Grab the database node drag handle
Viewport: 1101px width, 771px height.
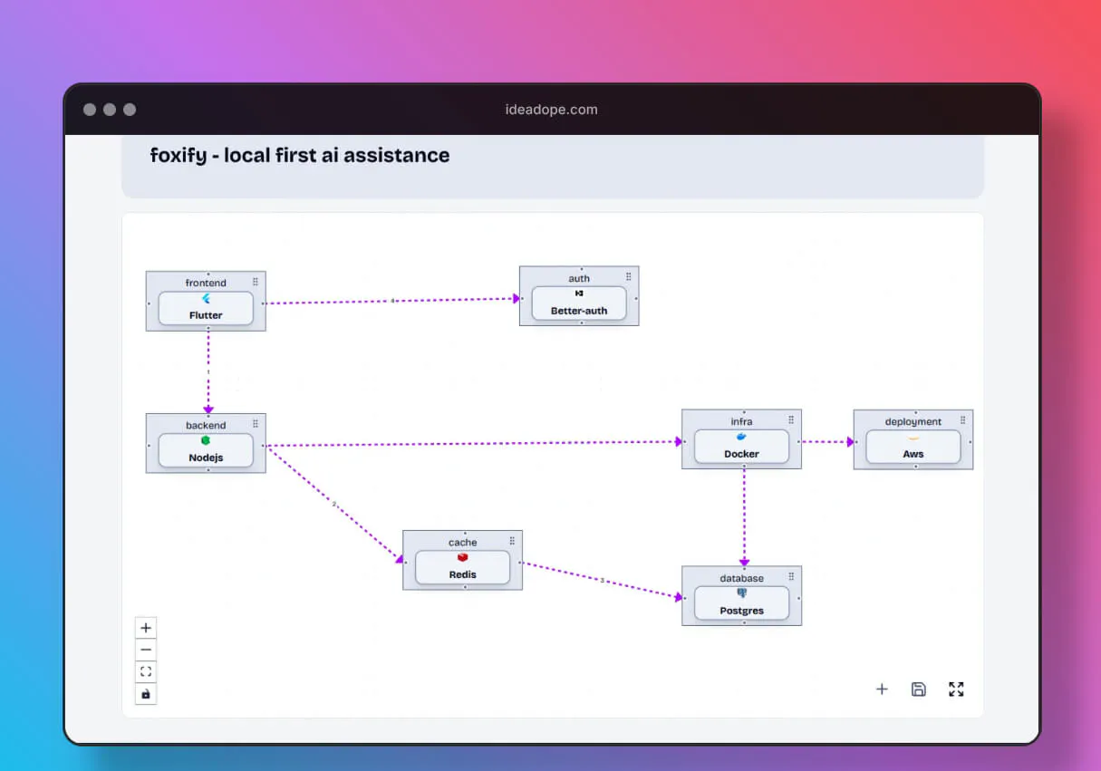point(791,577)
